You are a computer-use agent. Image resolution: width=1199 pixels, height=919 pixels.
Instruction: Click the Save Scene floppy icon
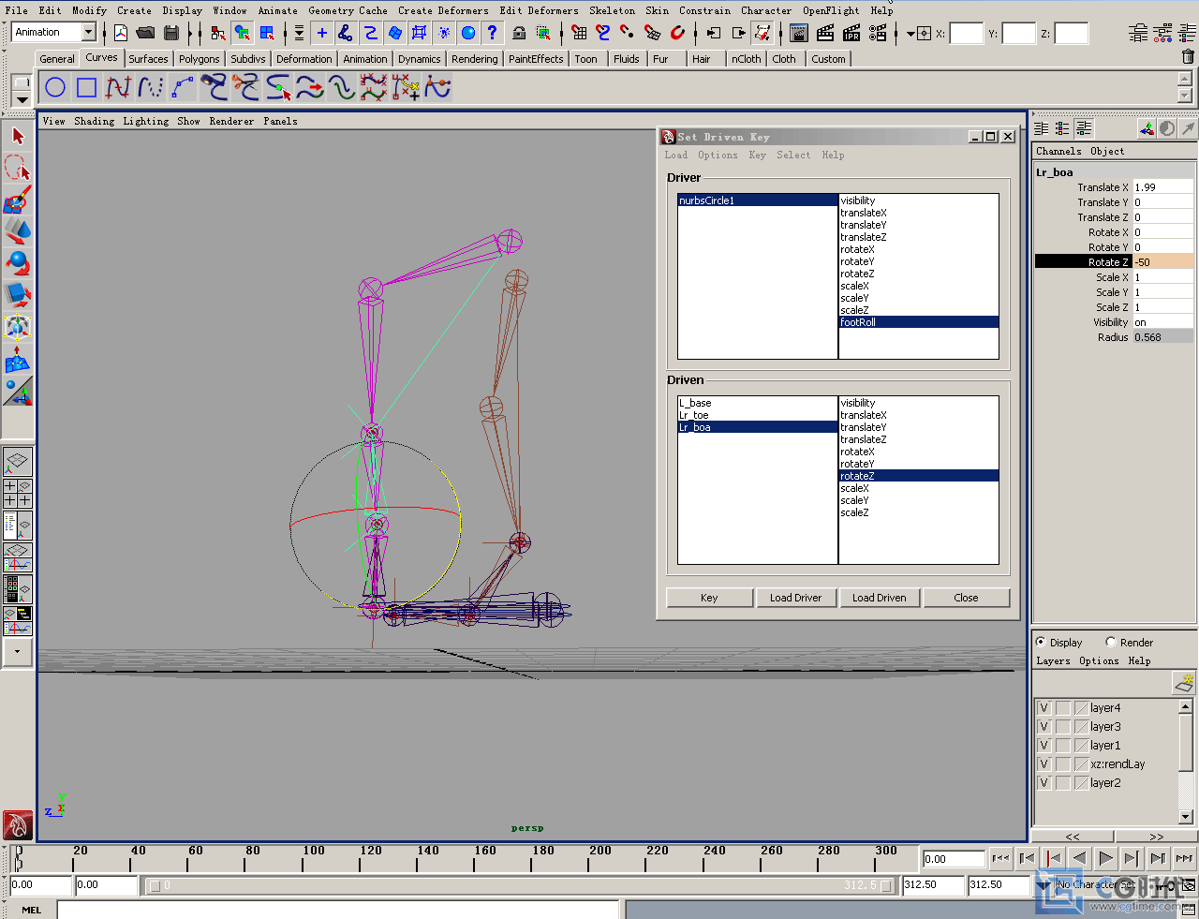point(171,33)
